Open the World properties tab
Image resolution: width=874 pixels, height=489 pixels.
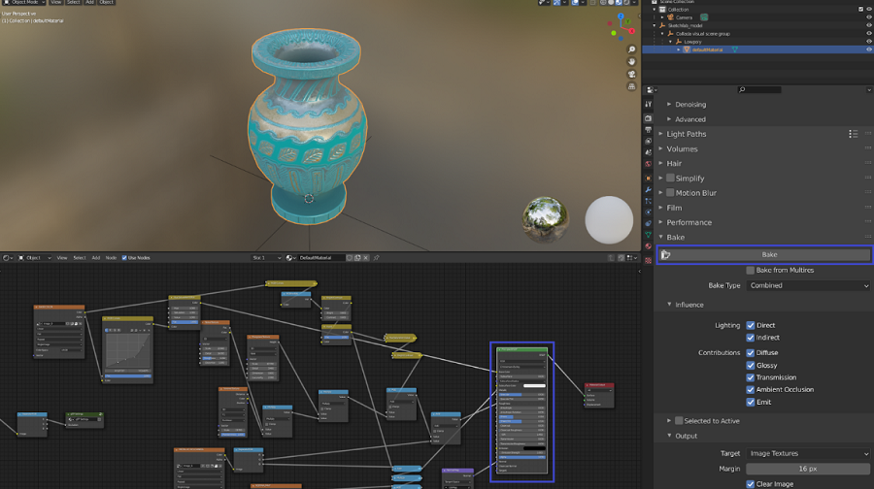[648, 164]
